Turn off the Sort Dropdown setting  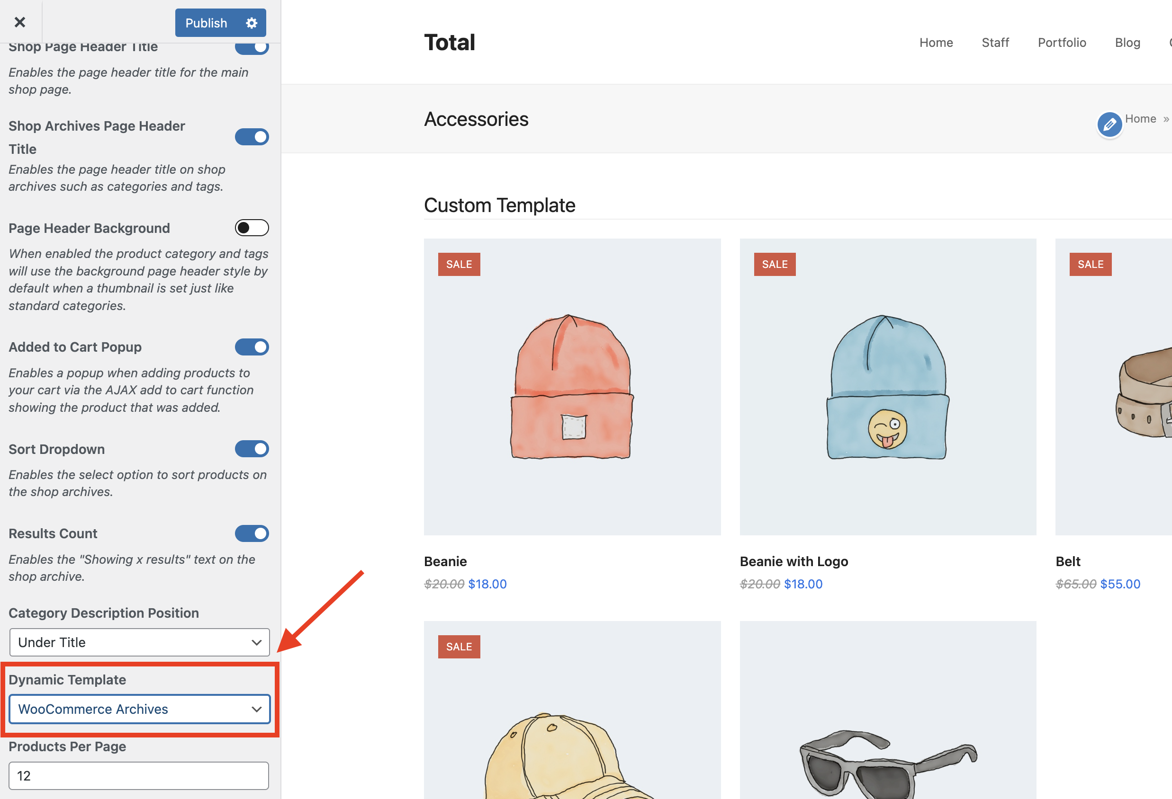(x=252, y=449)
